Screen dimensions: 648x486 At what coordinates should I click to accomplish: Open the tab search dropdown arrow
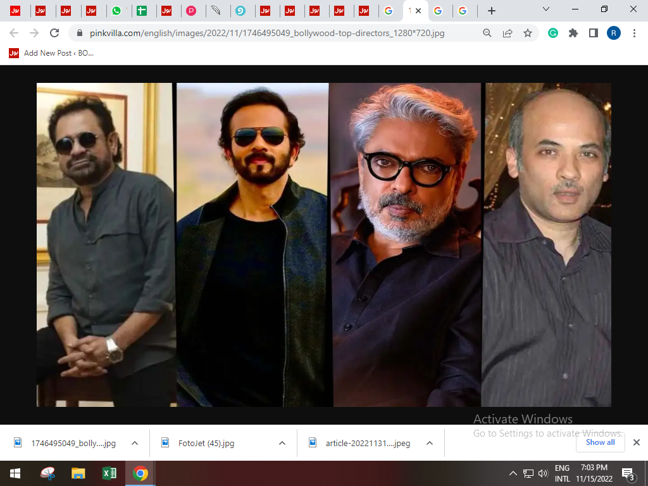click(x=546, y=9)
